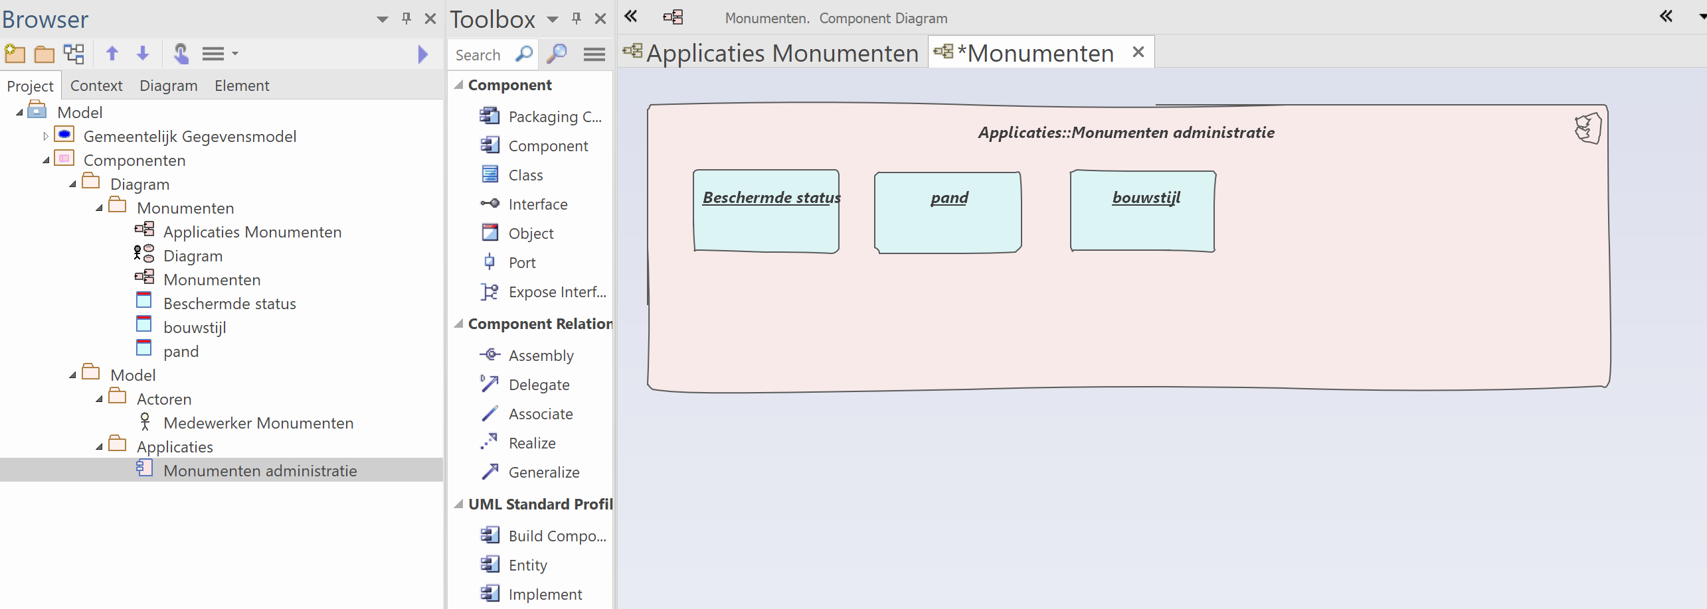This screenshot has width=1707, height=609.
Task: Click the move up arrow in Browser toolbar
Action: pyautogui.click(x=112, y=54)
